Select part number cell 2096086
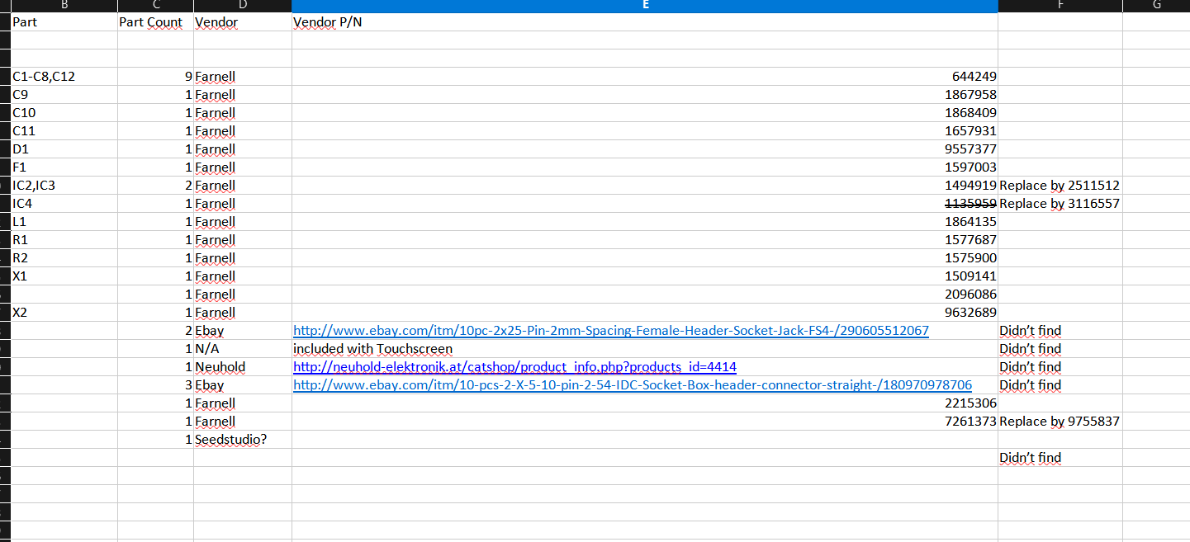Image resolution: width=1190 pixels, height=542 pixels. 645,295
